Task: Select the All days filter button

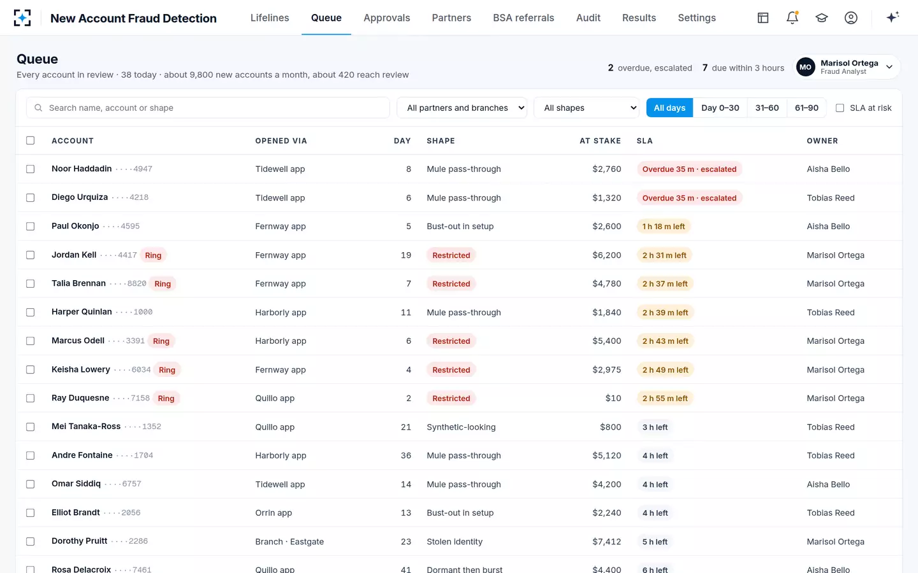Action: pyautogui.click(x=669, y=108)
